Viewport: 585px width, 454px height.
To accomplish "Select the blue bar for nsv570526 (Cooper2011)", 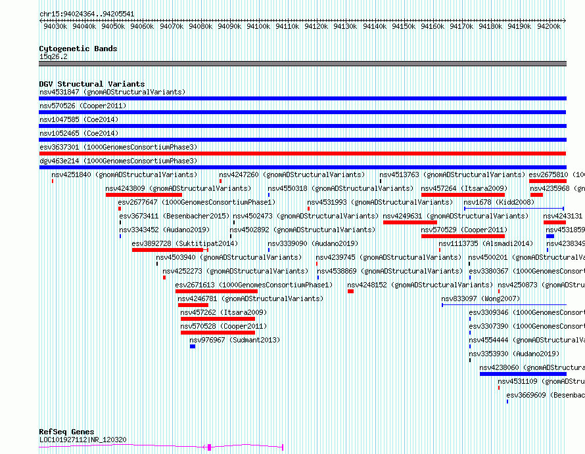I will tap(302, 112).
